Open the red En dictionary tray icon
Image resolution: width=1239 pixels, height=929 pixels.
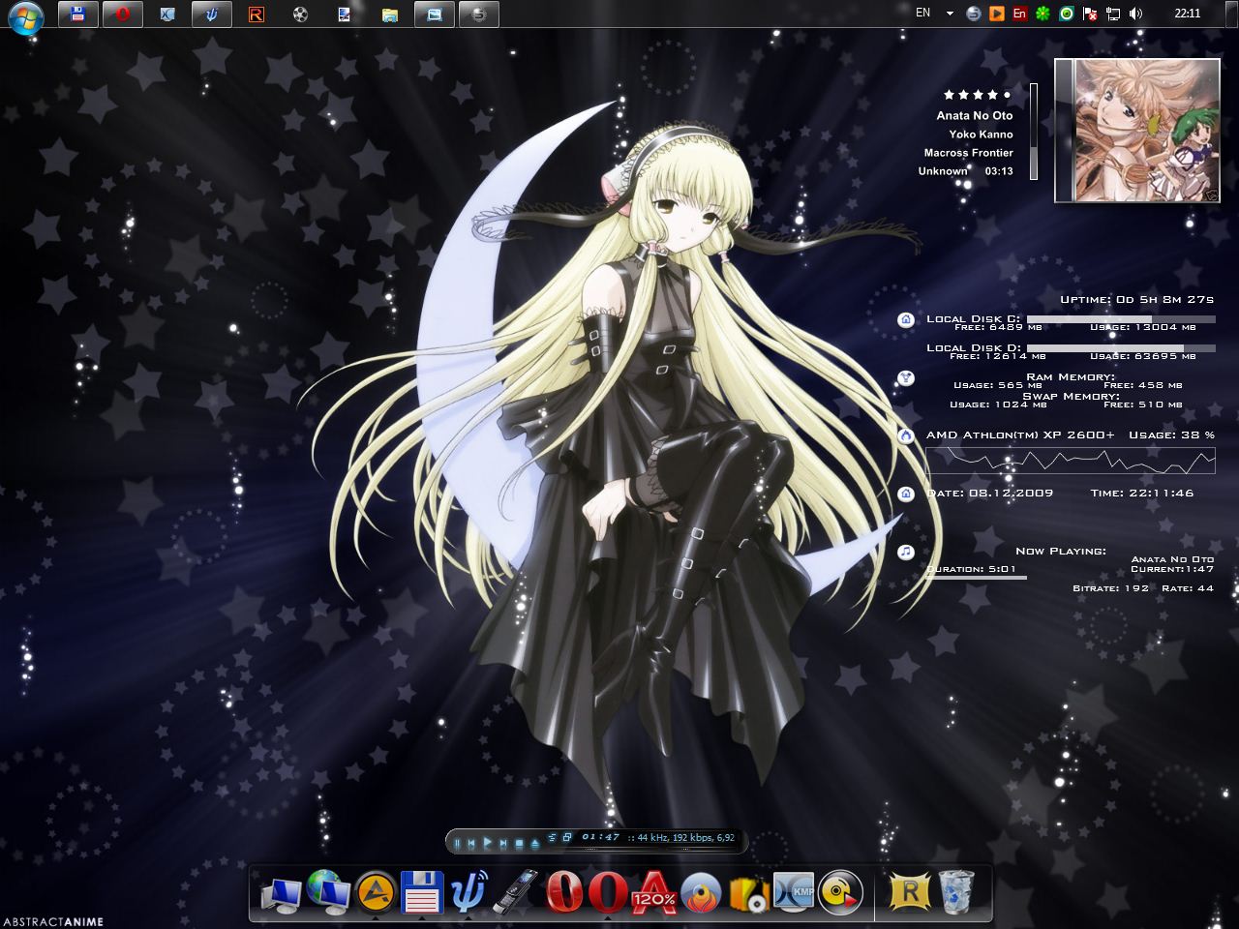[x=1019, y=14]
